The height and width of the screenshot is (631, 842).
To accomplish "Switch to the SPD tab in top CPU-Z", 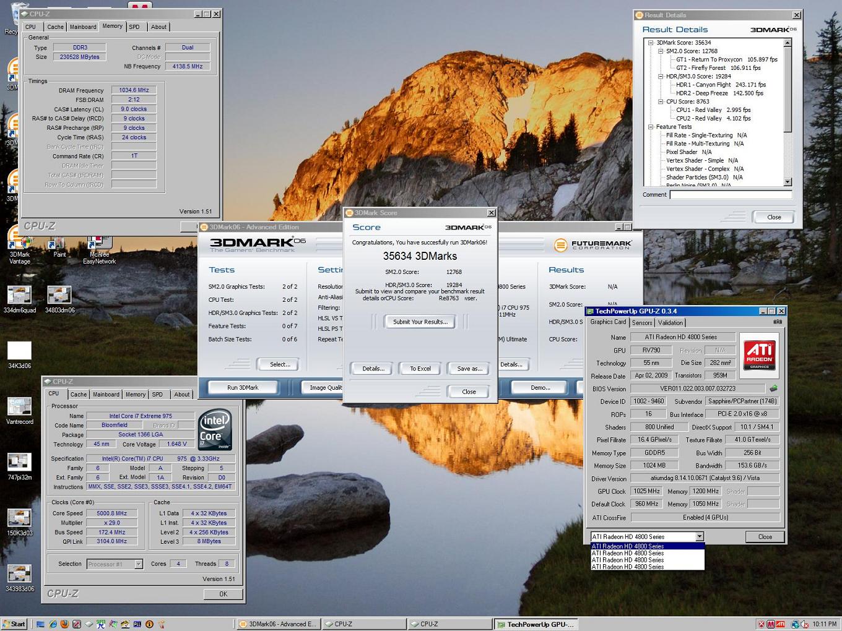I will [134, 27].
